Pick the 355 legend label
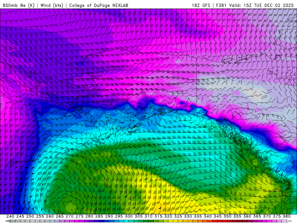The width and height of the screenshot is (297, 223). 237,216
